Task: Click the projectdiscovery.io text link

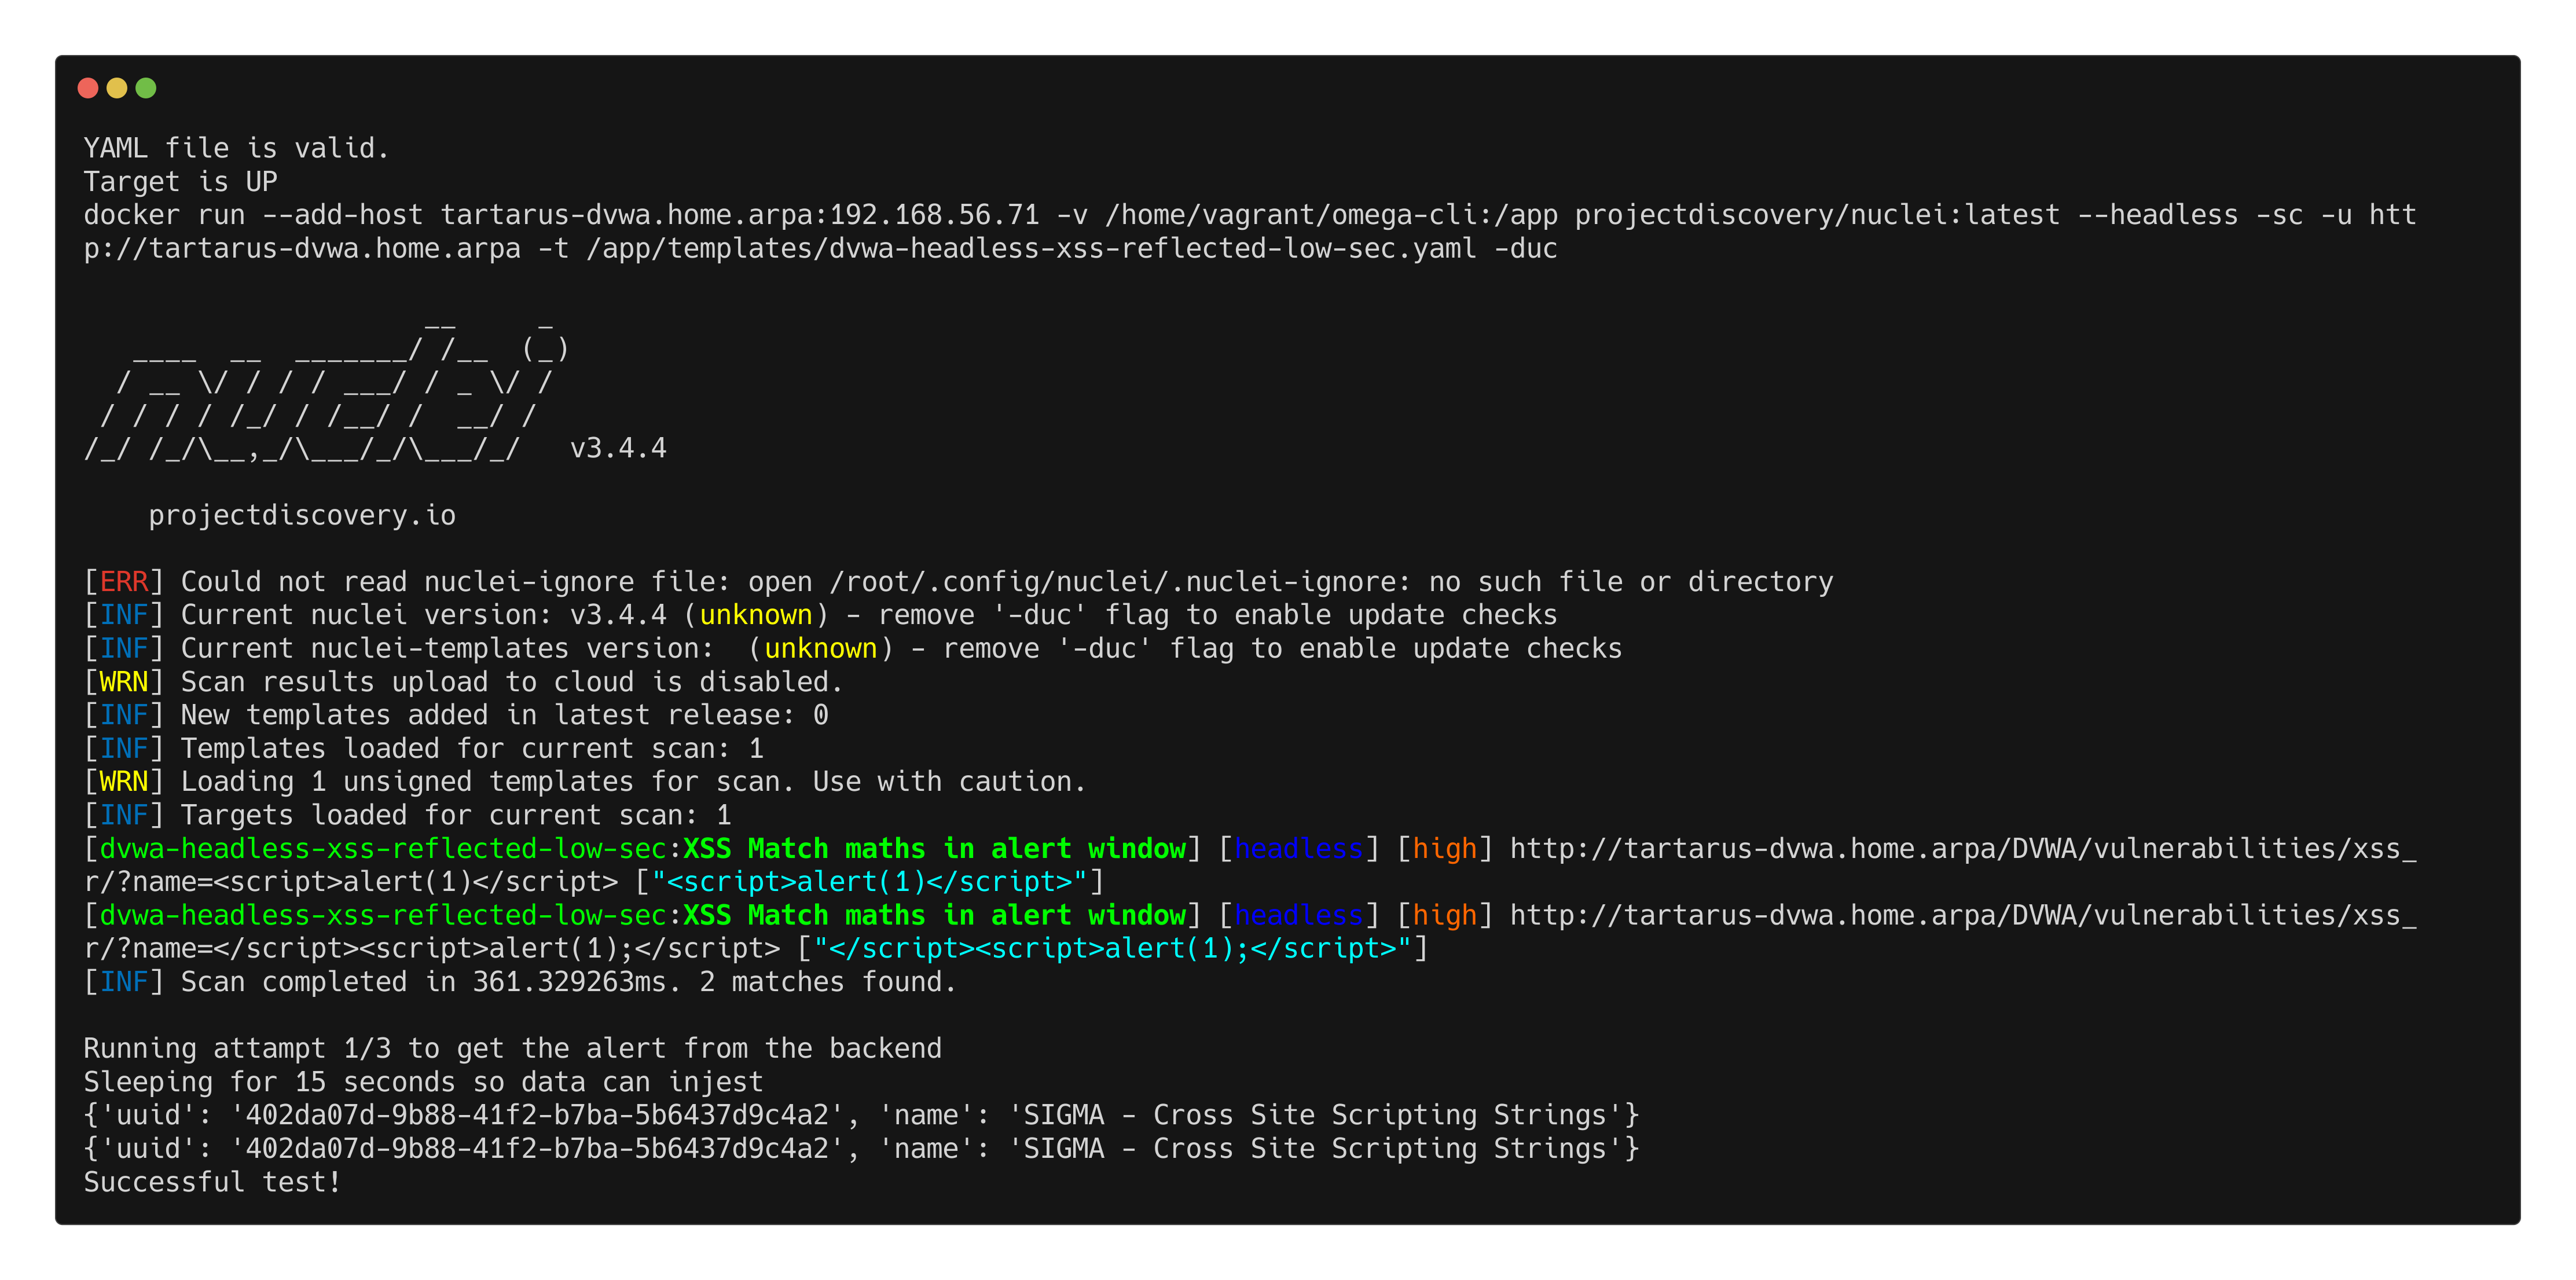Action: pos(302,515)
